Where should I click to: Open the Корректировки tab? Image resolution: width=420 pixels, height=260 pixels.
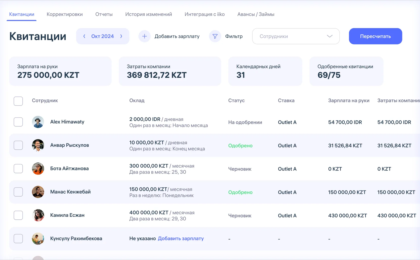(65, 14)
